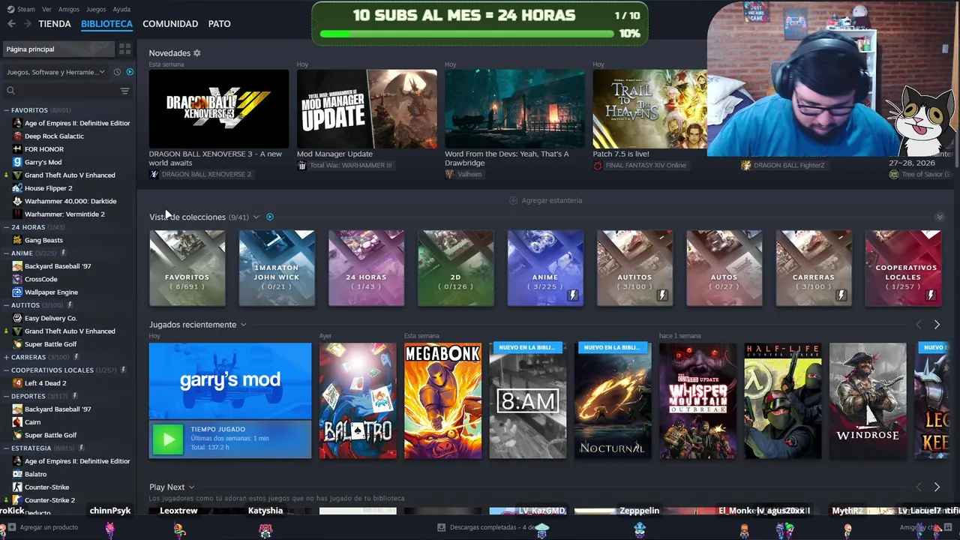Toggle ready-to-play filter on collections shelf
The width and height of the screenshot is (960, 540).
pos(270,217)
